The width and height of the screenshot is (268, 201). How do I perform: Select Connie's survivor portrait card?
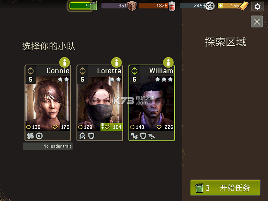pyautogui.click(x=48, y=103)
